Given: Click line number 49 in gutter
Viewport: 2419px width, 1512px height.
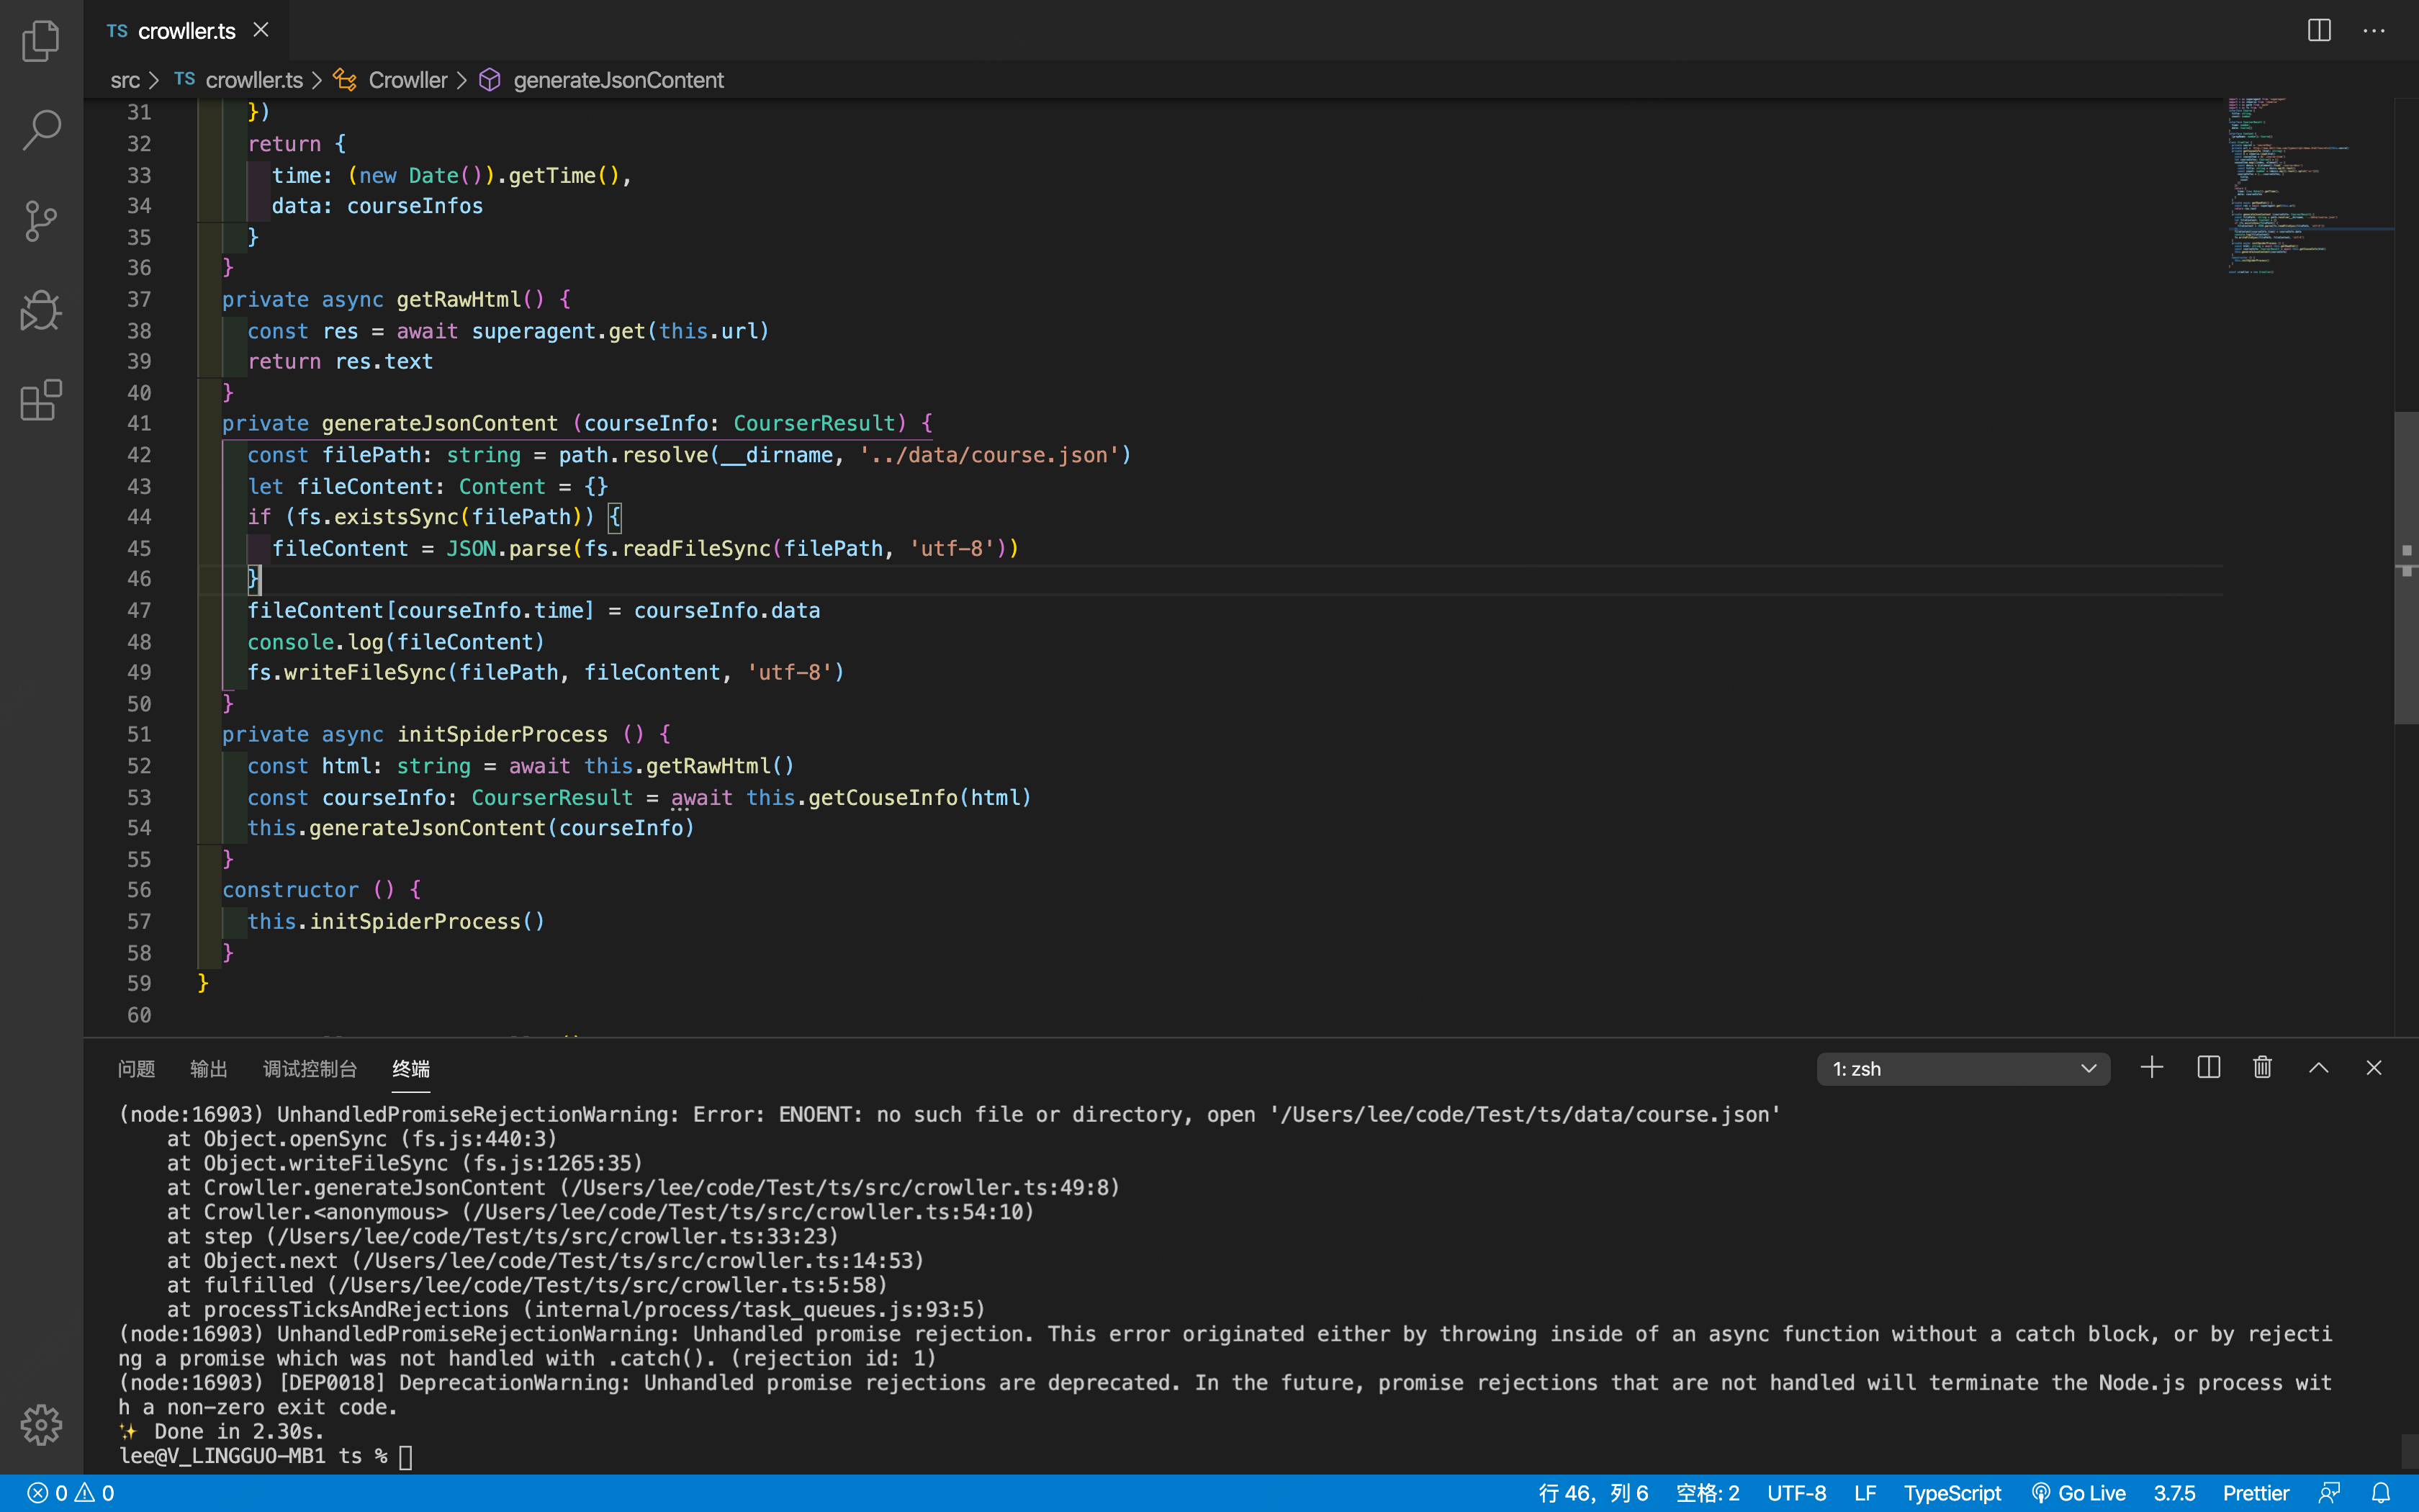Looking at the screenshot, I should [139, 673].
